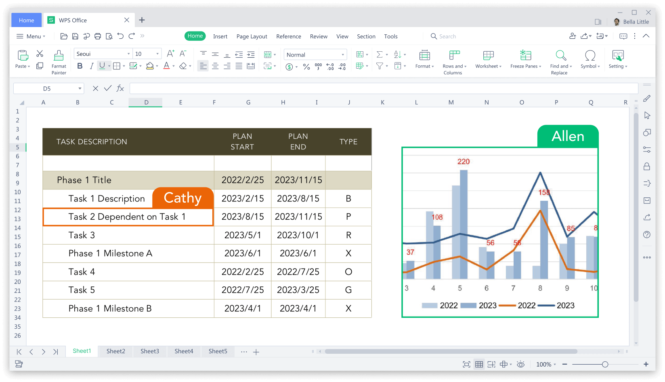Open Find and Replace
665x382 pixels.
tap(560, 60)
